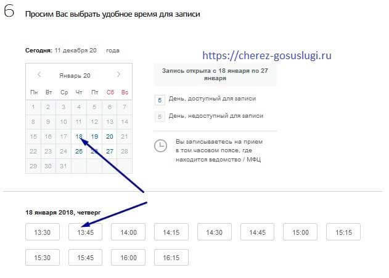Choose the 15:45 time slot

click(85, 258)
